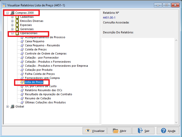Collapse the Compras 2000 tree node

tap(7, 13)
